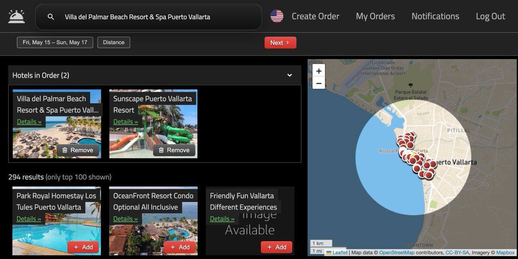Select the 294 results count text
Viewport: 518px width, 259px height.
coord(26,177)
